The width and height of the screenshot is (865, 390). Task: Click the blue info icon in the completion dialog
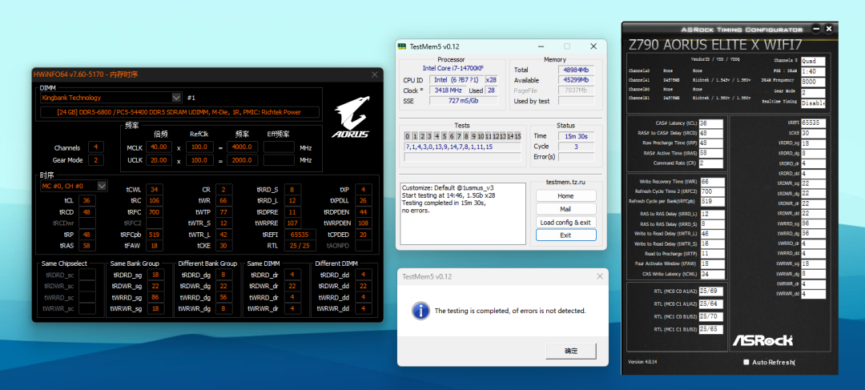point(421,311)
